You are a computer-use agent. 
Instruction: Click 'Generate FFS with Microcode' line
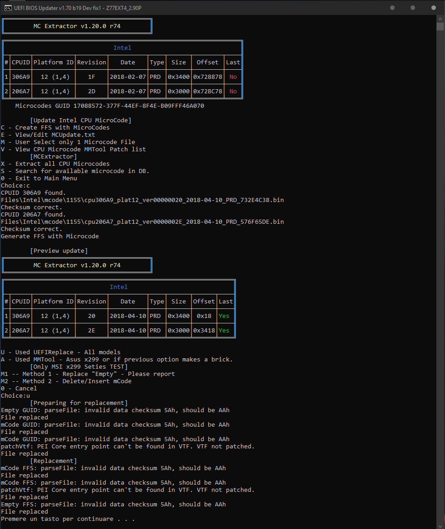pyautogui.click(x=49, y=236)
